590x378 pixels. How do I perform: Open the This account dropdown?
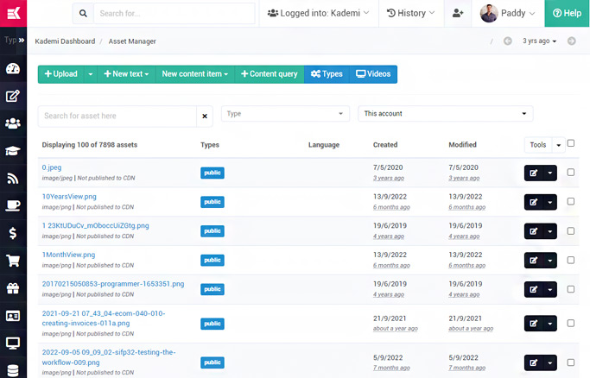pos(446,114)
